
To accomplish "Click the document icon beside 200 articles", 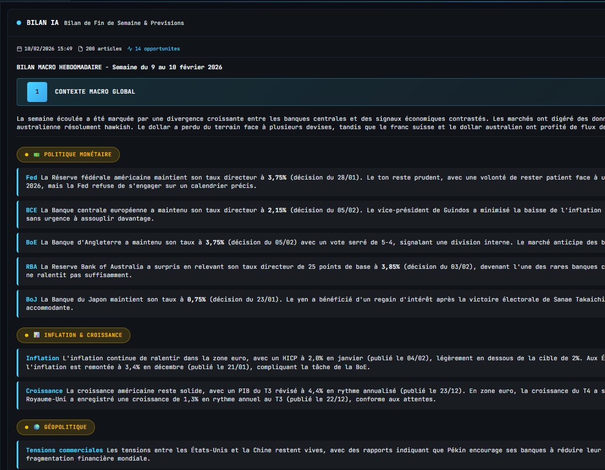I will pos(80,48).
